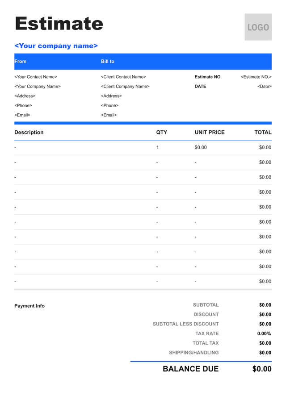
Task: Select the SHIPPING/HANDLING $0.00 value
Action: (x=265, y=353)
